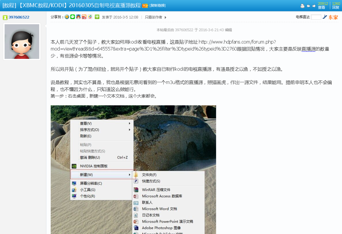The image size is (342, 234).
Task: Open the poster's cartoon avatar
Action: coord(22,41)
